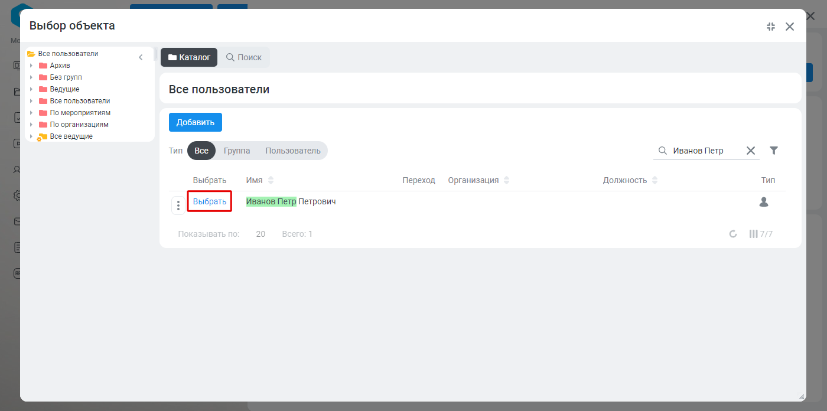The width and height of the screenshot is (827, 411).
Task: Select root 'Все пользователи' tree node
Action: 68,54
